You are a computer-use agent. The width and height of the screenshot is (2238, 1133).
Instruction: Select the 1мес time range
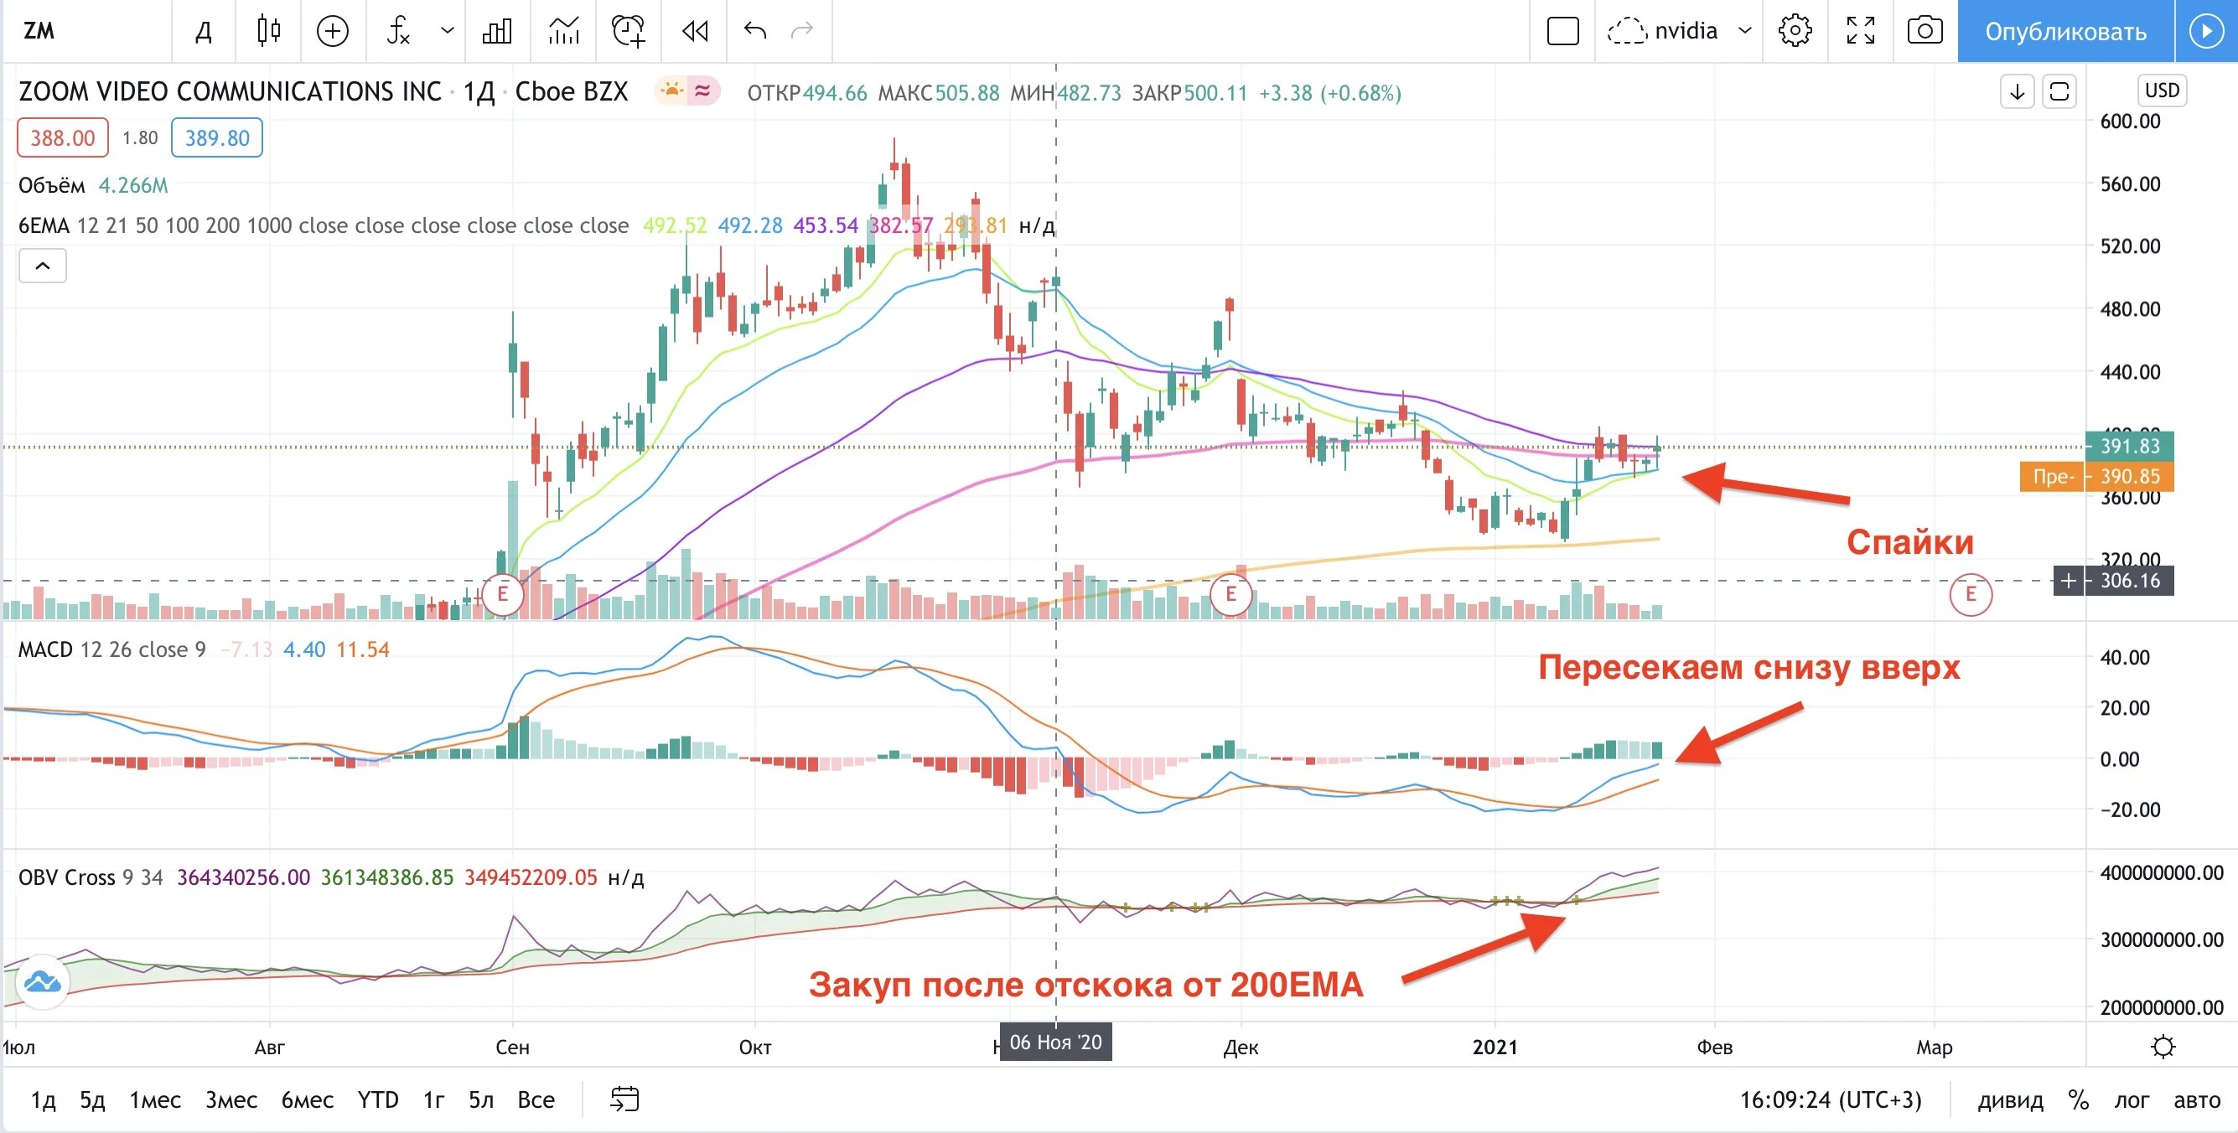154,1100
